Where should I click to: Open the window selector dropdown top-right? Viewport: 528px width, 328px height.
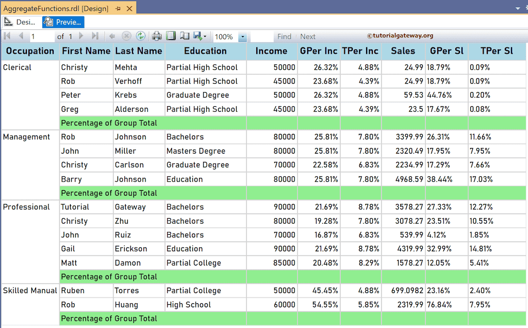tap(518, 8)
